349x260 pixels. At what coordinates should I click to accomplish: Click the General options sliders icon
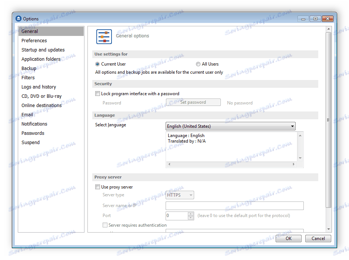(104, 36)
